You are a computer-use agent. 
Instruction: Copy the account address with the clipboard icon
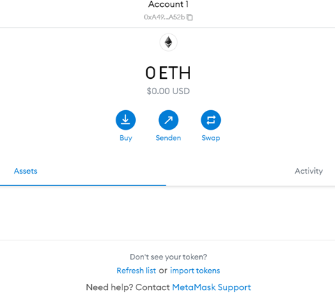click(x=189, y=17)
